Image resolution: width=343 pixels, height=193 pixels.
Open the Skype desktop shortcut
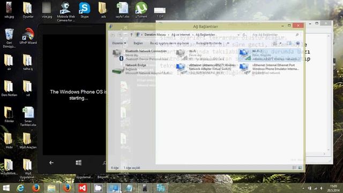pyautogui.click(x=85, y=10)
